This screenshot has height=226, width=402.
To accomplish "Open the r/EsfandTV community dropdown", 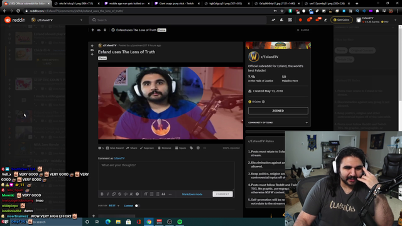I will [57, 20].
